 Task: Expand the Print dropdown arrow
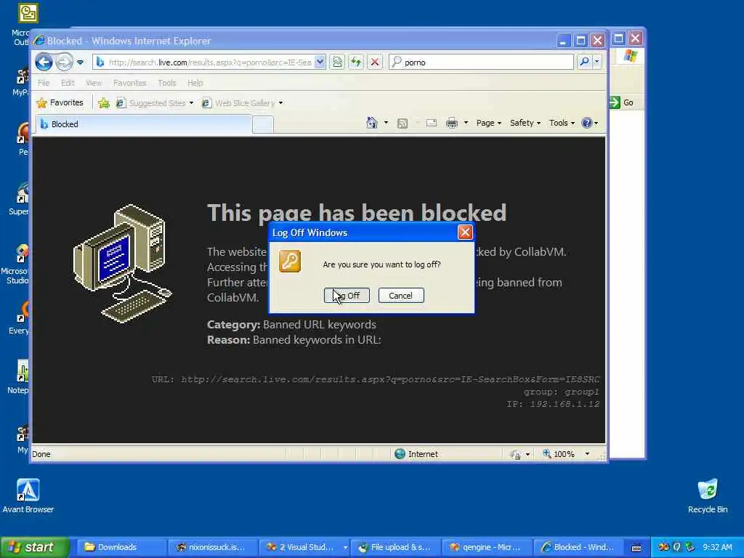466,123
